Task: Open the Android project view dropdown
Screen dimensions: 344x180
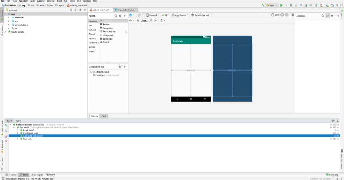Action: pos(13,10)
